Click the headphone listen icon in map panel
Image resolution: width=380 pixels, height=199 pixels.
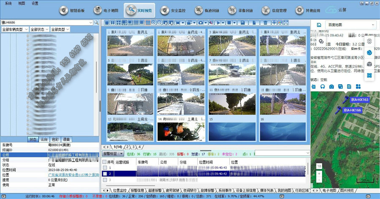(323, 86)
